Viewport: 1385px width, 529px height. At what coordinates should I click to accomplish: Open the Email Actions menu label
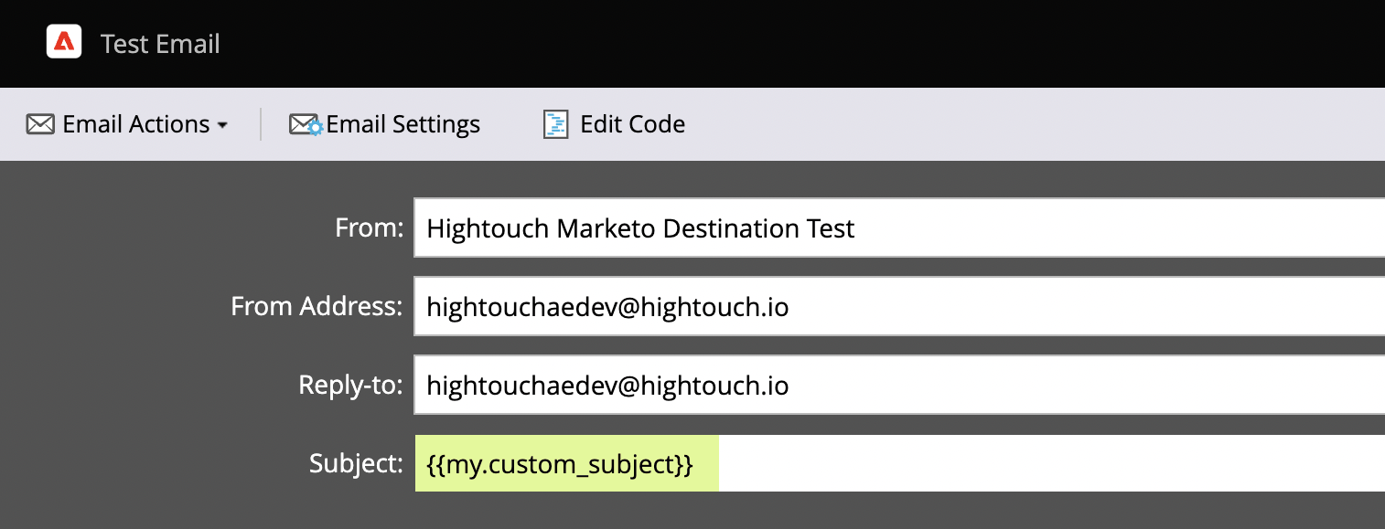tap(135, 124)
